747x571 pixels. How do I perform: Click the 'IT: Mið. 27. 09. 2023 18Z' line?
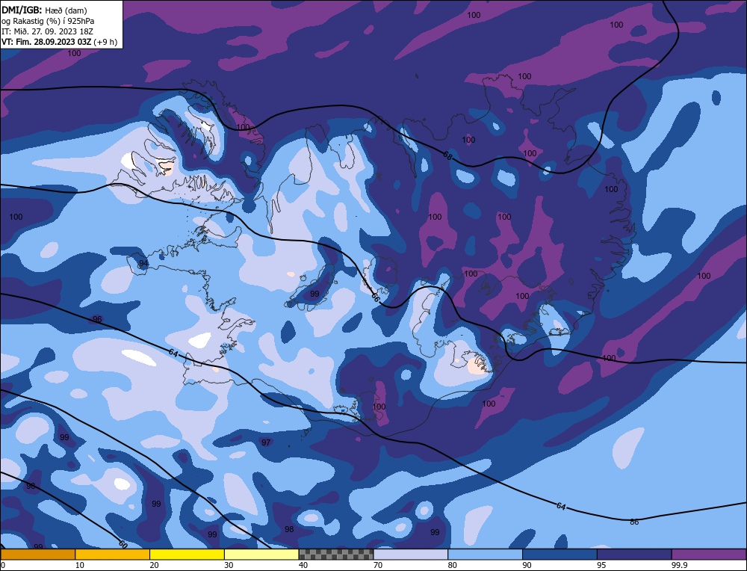click(x=47, y=31)
